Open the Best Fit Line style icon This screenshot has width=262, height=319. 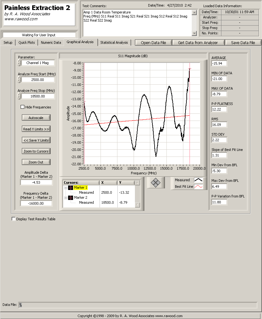(198, 187)
